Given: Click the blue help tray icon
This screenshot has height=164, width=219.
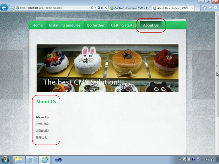Looking at the screenshot, I should click(x=193, y=159).
